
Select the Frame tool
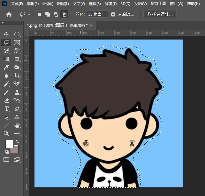point(17,42)
